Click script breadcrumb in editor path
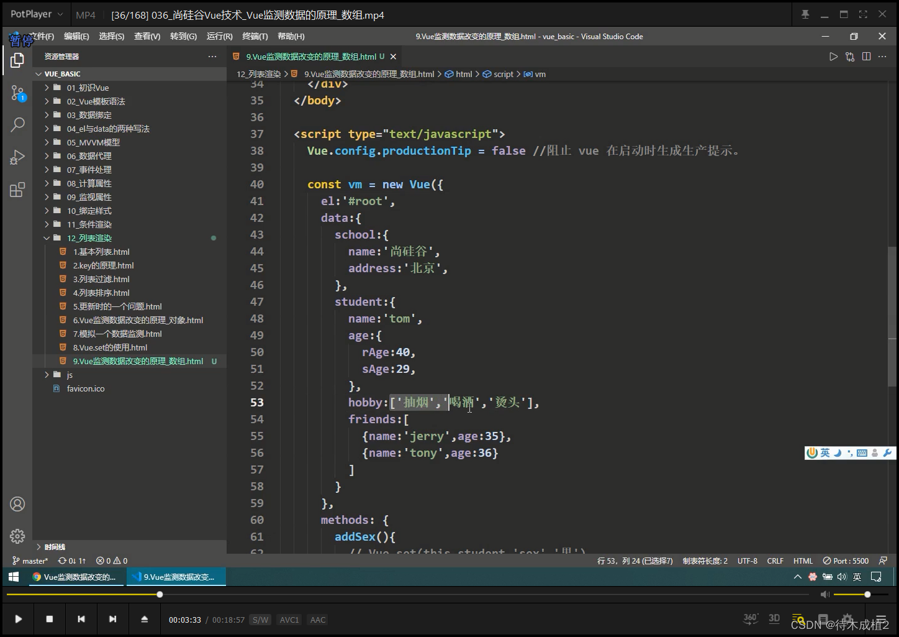Viewport: 899px width, 637px height. (498, 74)
